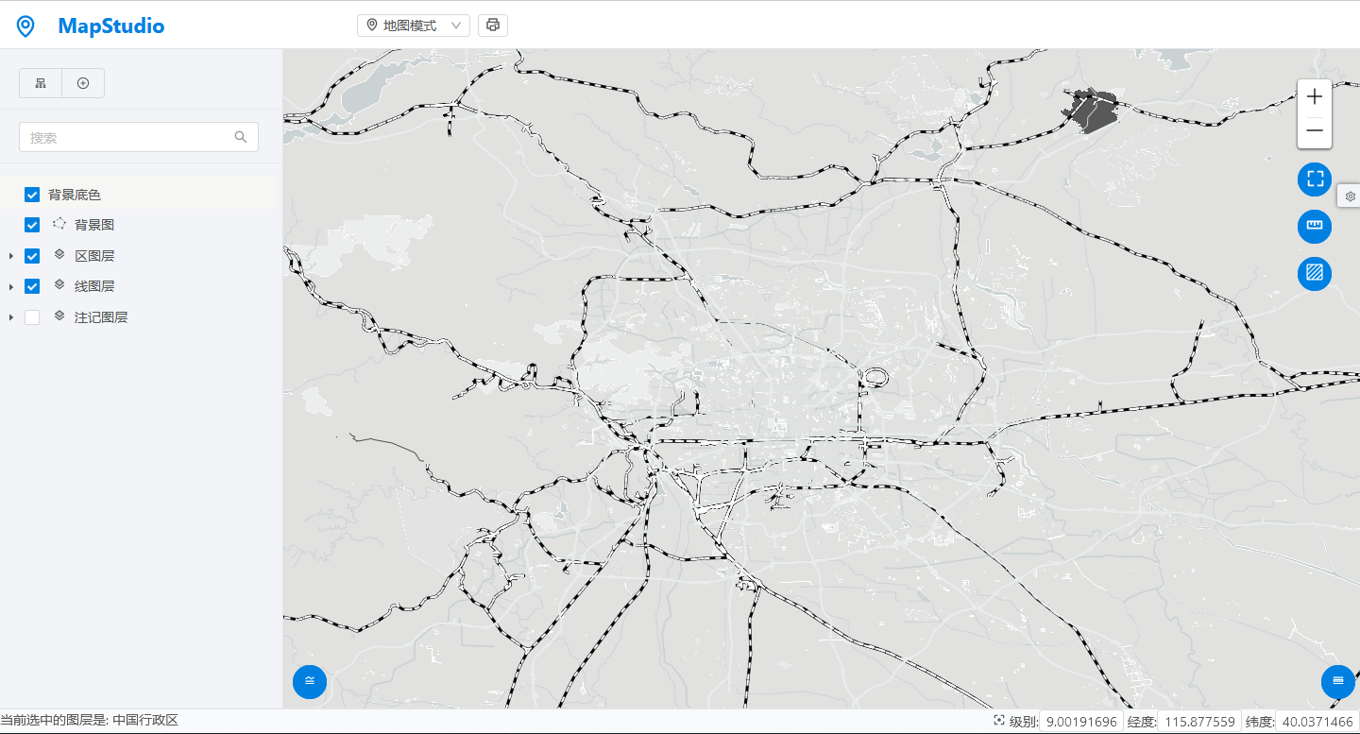This screenshot has height=734, width=1360.
Task: Expand the 注记图层 group arrow
Action: click(x=11, y=317)
